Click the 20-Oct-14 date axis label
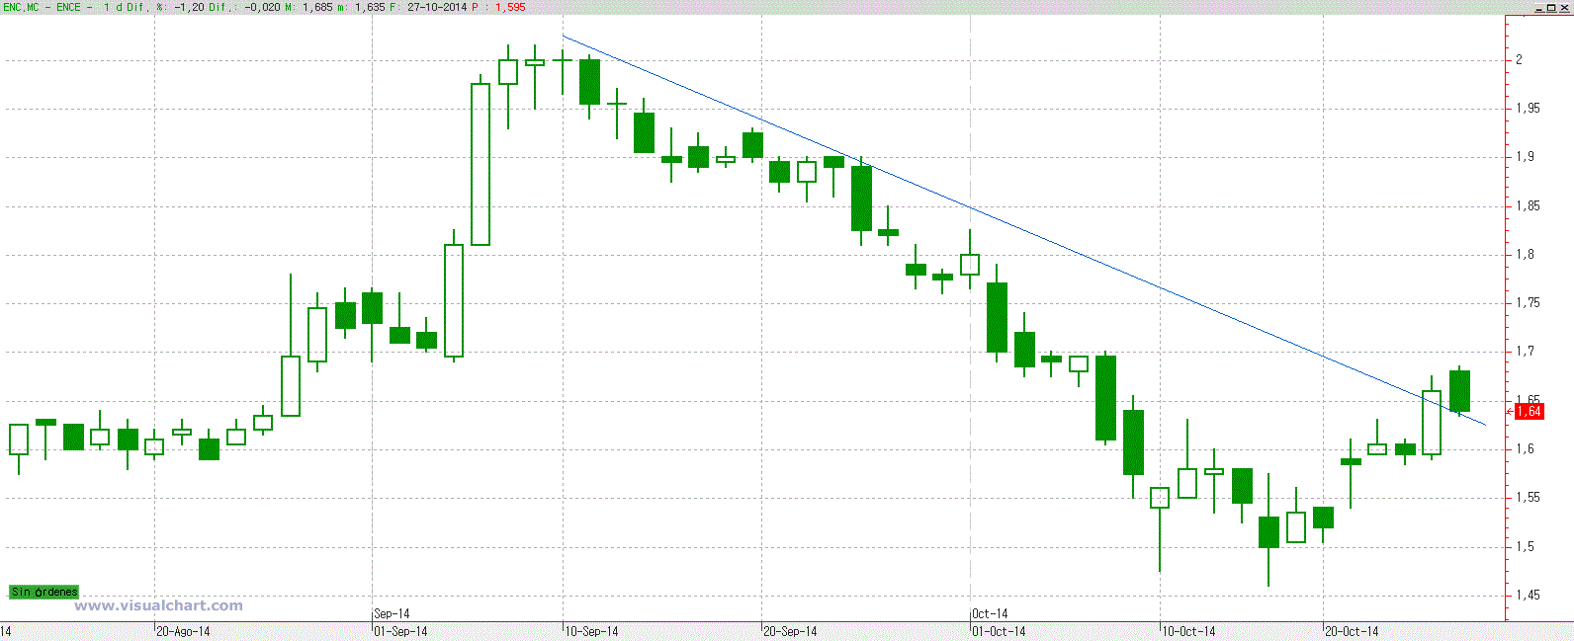Screen dimensions: 1574x641 coord(1352,631)
